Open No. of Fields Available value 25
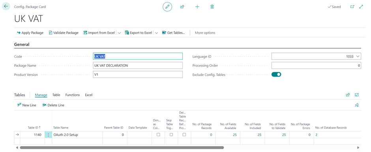 (235, 135)
